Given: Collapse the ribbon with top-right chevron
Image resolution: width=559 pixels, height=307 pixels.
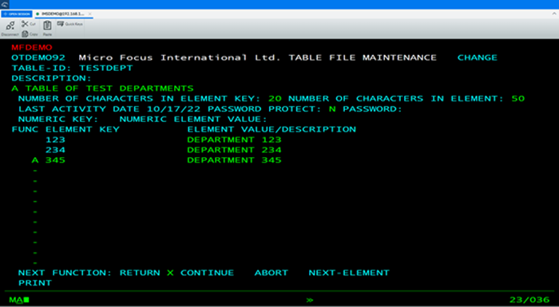Looking at the screenshot, I should pyautogui.click(x=554, y=14).
